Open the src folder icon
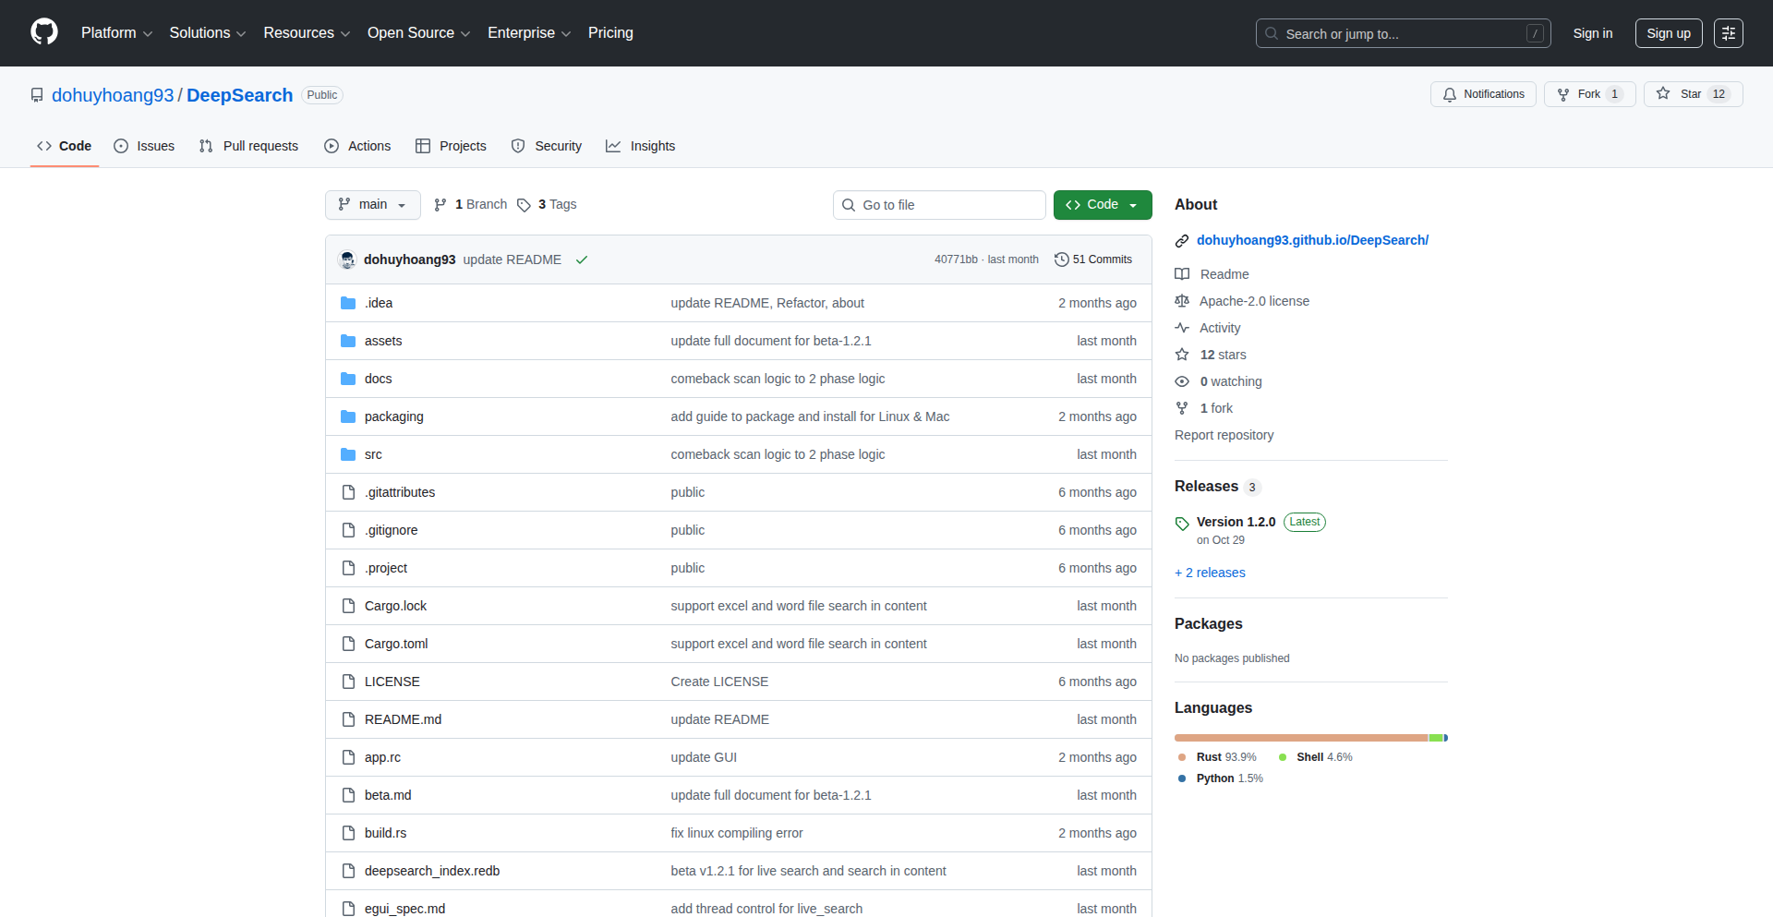 coord(348,453)
